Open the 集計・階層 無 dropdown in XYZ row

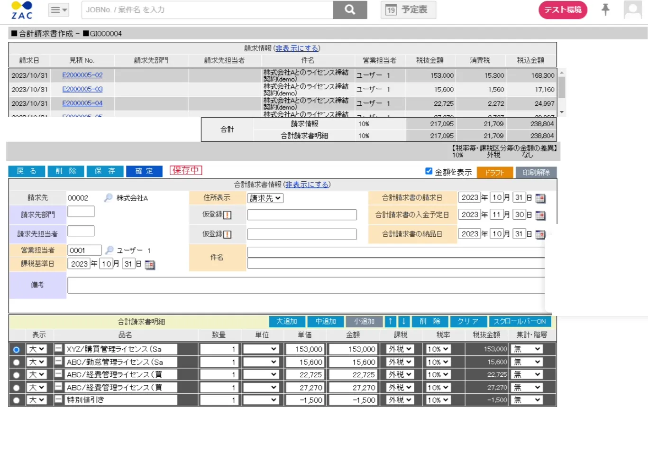click(527, 349)
